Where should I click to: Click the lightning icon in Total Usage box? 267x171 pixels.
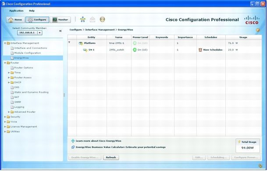(239, 142)
